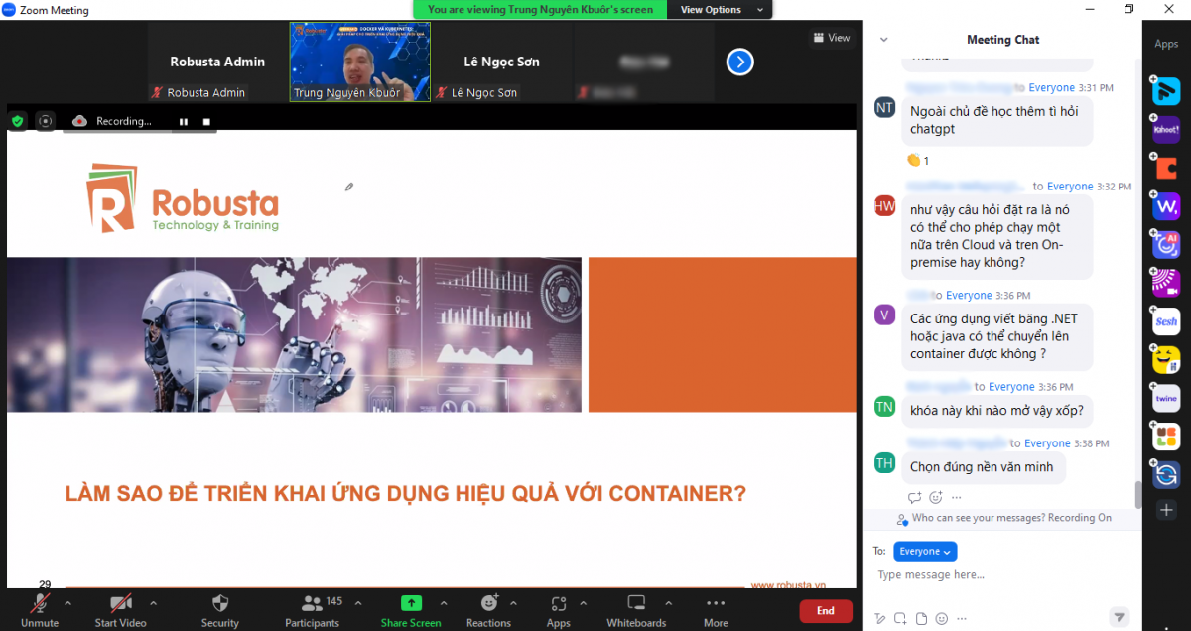This screenshot has height=631, width=1191.
Task: Click message 'Chọn đúng nền văn minh'
Action: 983,466
